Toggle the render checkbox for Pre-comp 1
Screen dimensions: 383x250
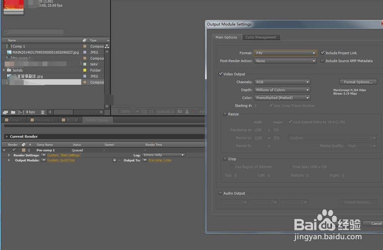coord(14,150)
